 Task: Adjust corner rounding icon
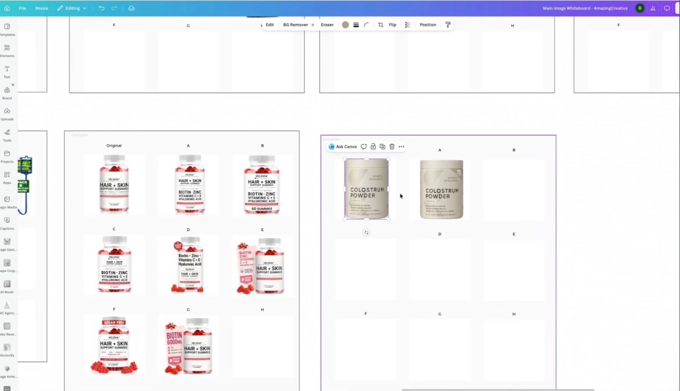(x=367, y=25)
